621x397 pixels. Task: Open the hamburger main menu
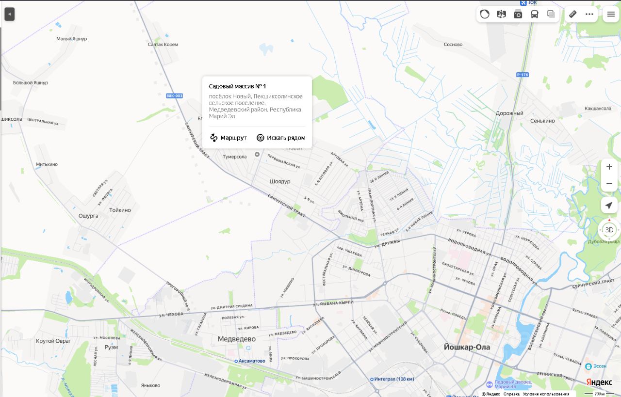611,14
